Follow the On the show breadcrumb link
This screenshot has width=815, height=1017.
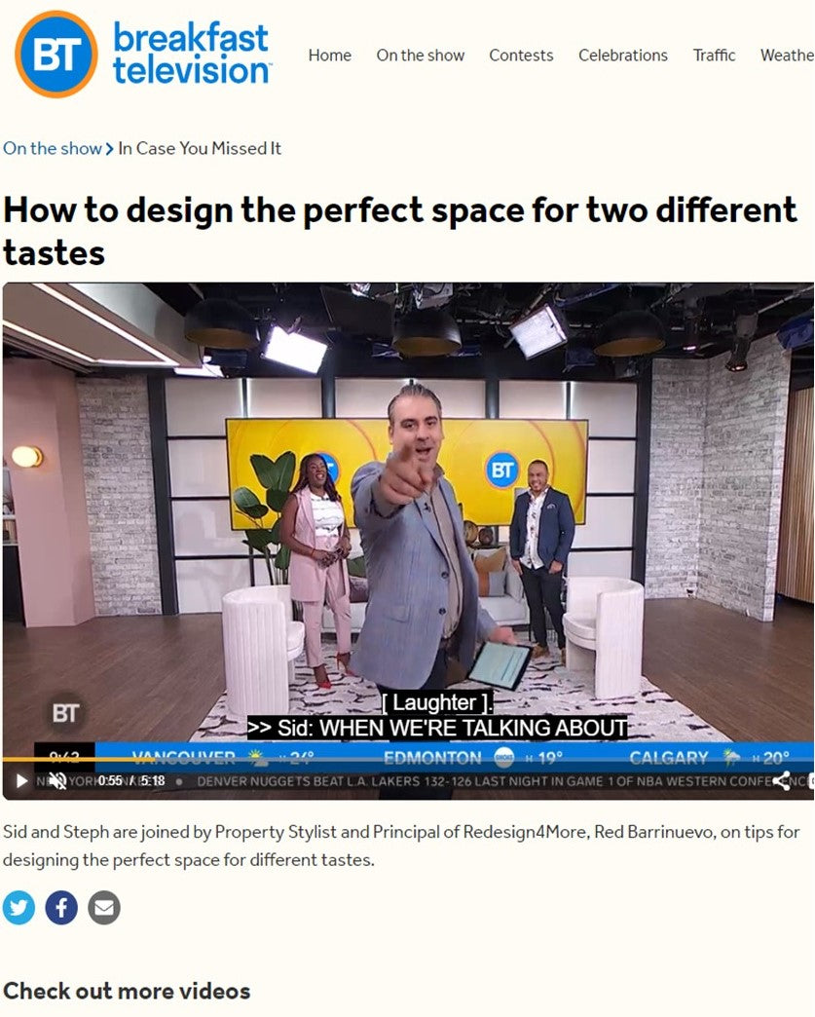pyautogui.click(x=53, y=148)
